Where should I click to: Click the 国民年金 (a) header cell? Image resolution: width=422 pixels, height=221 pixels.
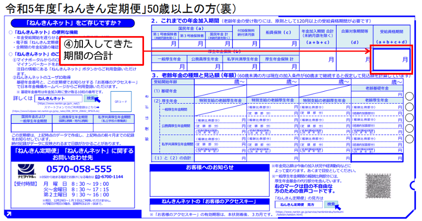(192, 28)
